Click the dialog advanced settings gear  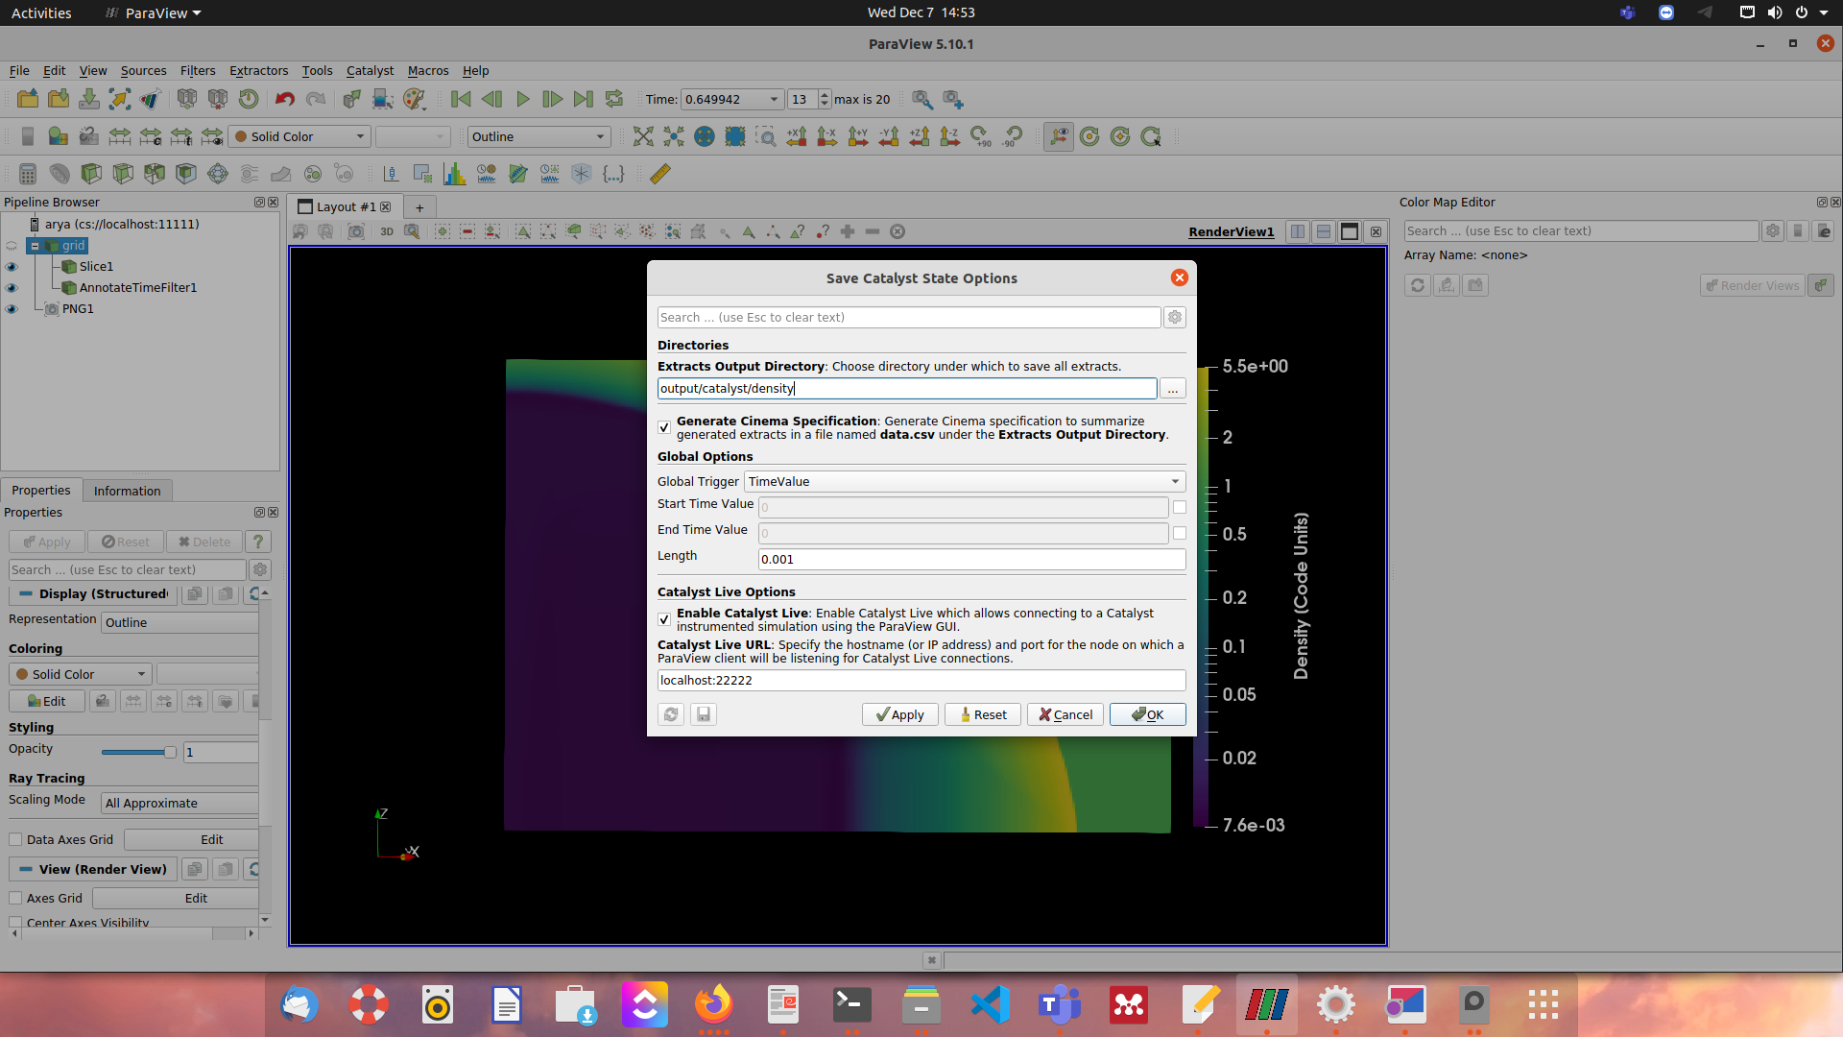click(1175, 317)
